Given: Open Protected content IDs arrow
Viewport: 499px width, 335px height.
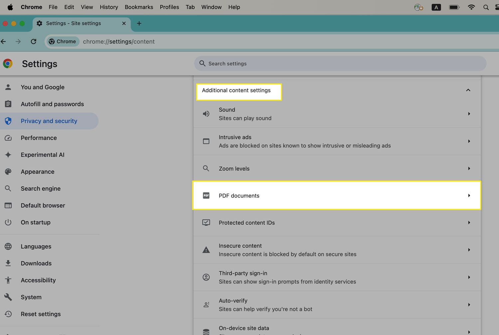Looking at the screenshot, I should [469, 223].
